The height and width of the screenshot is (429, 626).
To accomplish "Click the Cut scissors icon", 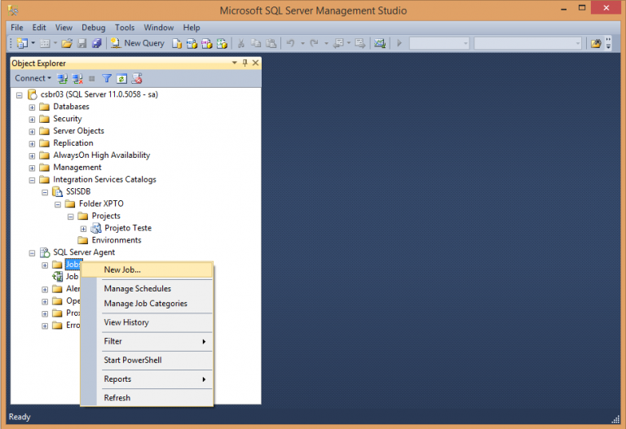I will [240, 43].
